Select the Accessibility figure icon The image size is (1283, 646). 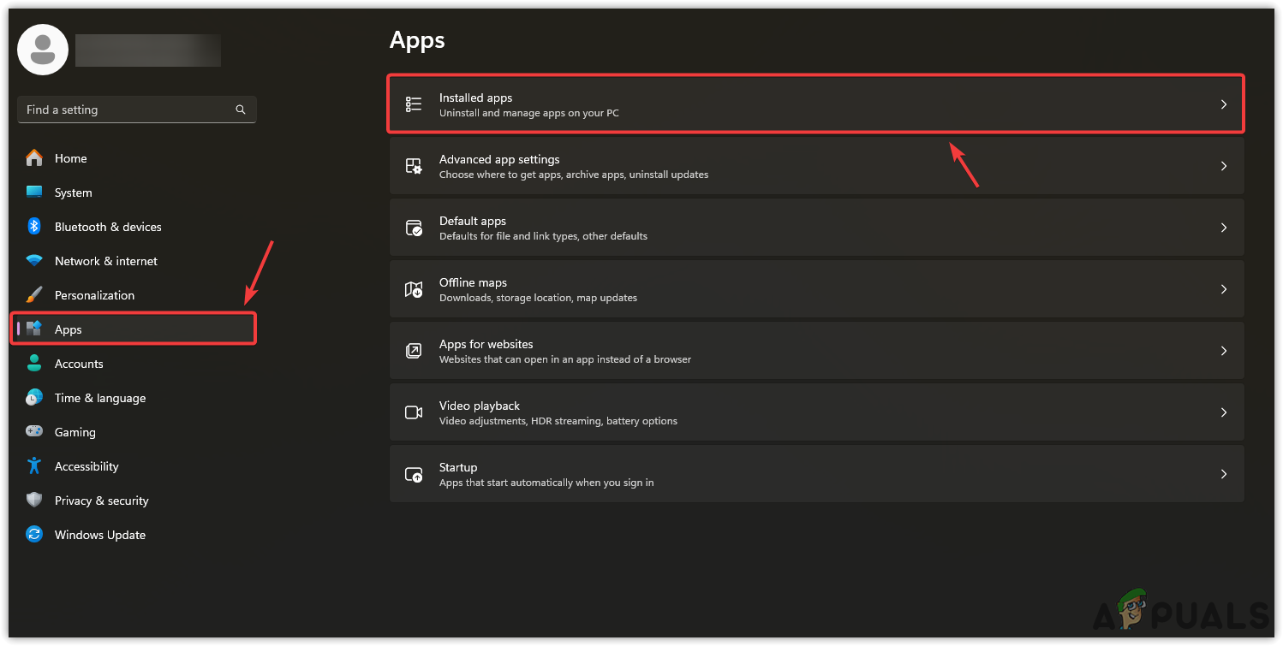click(x=34, y=466)
